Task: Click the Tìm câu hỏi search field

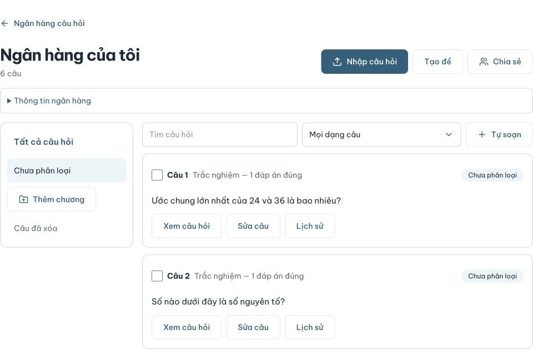Action: pyautogui.click(x=220, y=135)
